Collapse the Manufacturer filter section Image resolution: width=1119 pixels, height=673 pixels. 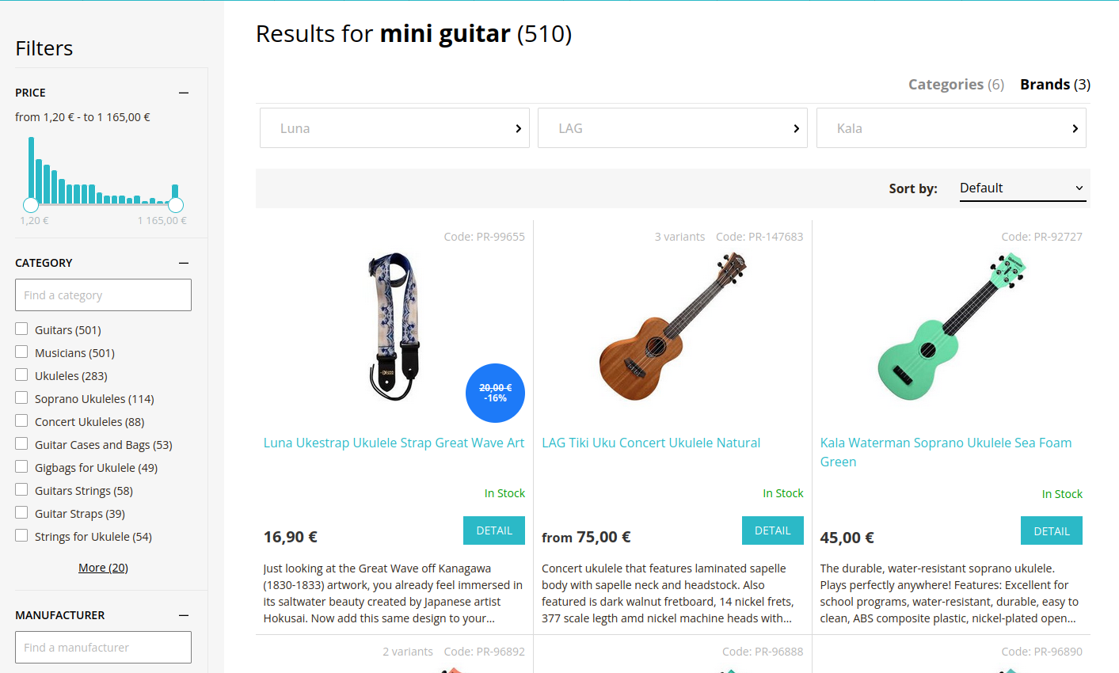tap(184, 615)
